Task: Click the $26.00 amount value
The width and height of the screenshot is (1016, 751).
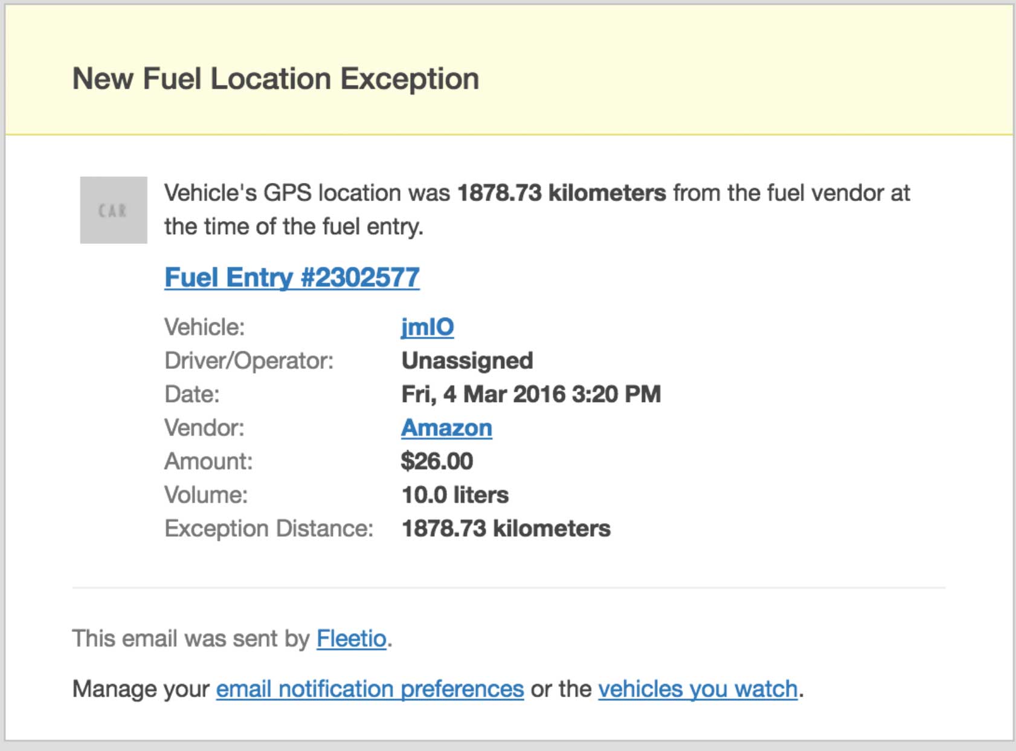Action: [x=437, y=461]
